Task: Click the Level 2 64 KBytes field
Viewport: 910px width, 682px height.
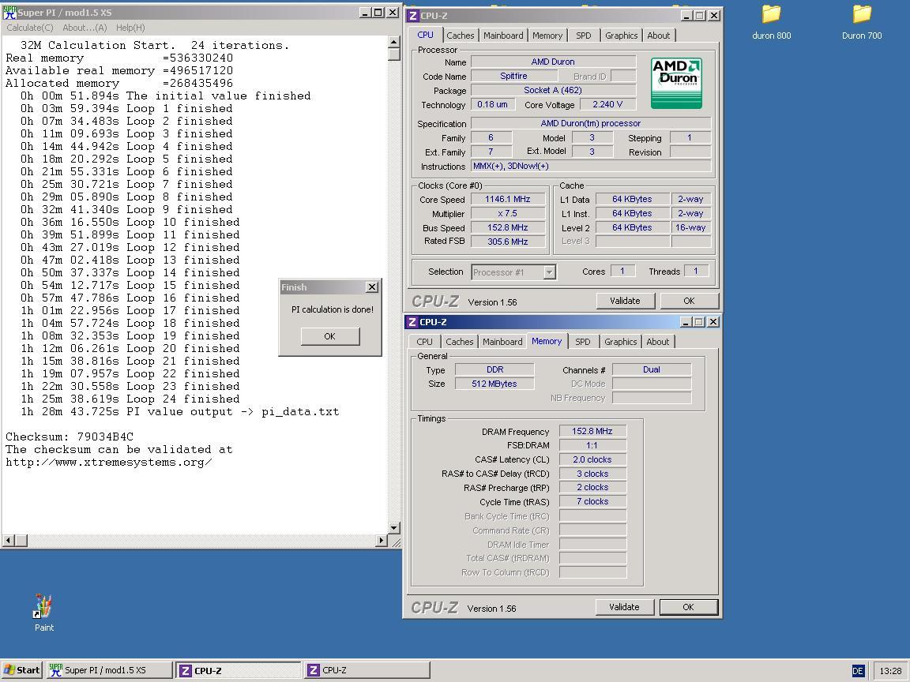Action: pos(633,227)
